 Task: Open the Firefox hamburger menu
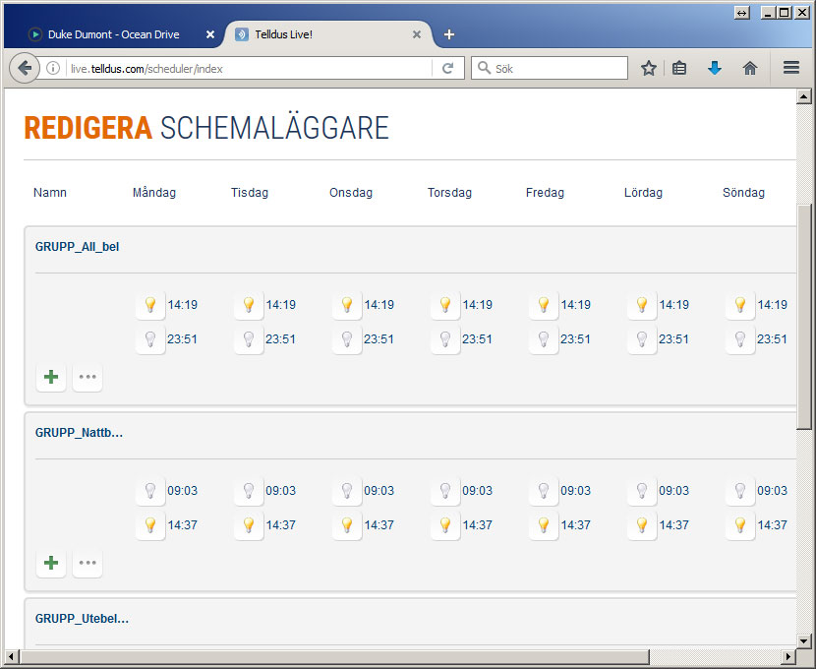[791, 68]
